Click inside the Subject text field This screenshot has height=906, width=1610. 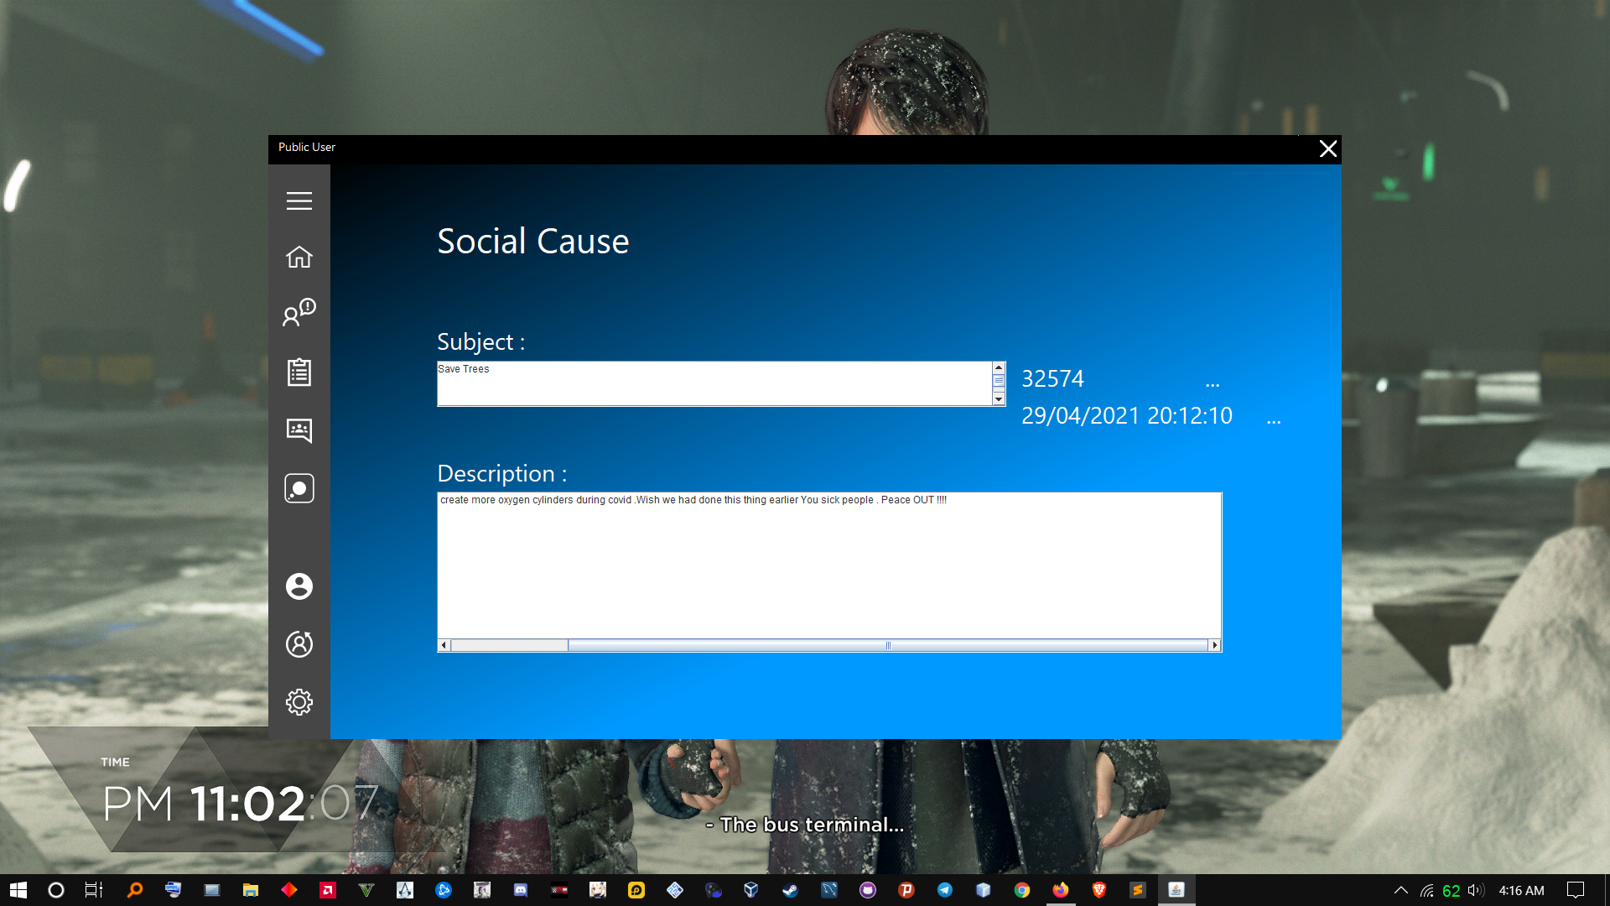tap(713, 384)
